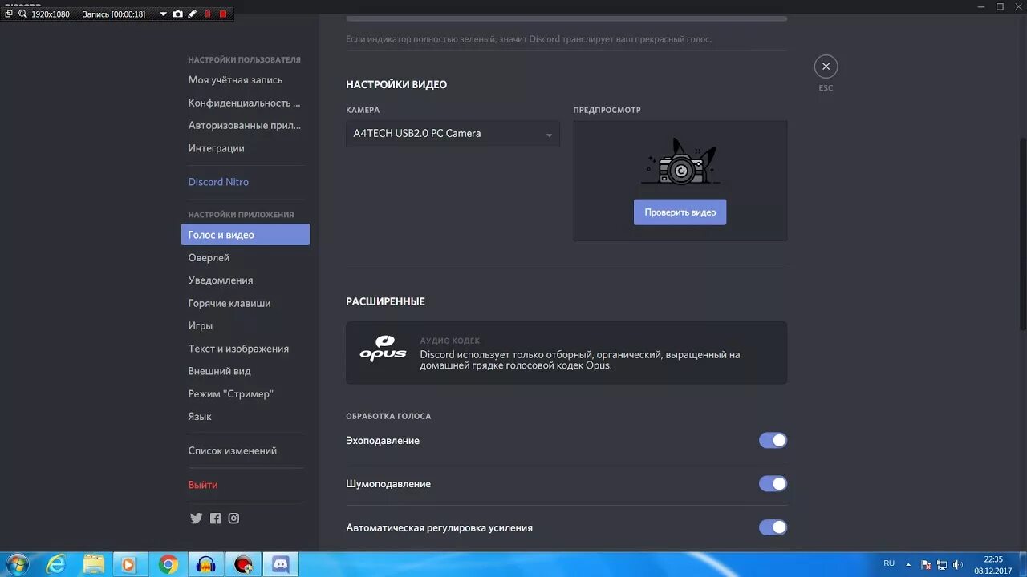Click the Action Center flag tray icon
1027x577 pixels.
pyautogui.click(x=927, y=564)
